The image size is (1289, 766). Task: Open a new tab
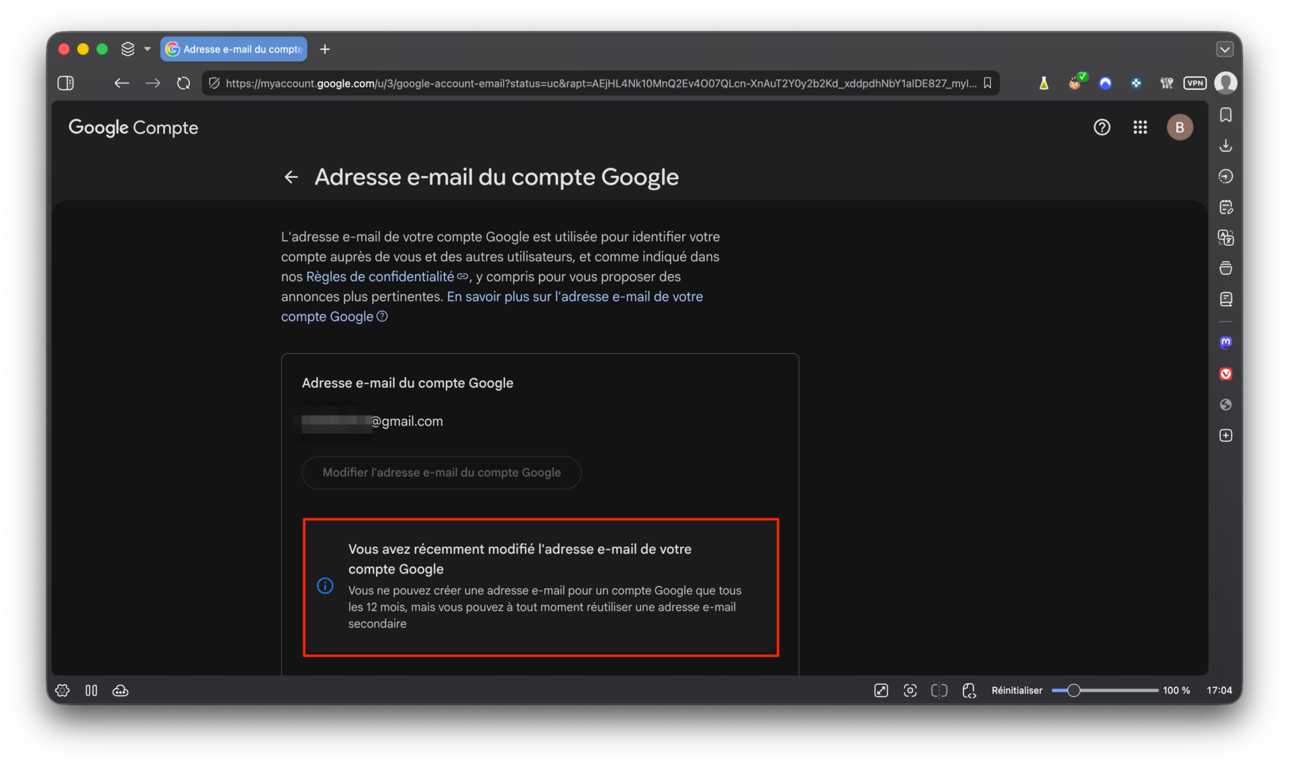(325, 49)
